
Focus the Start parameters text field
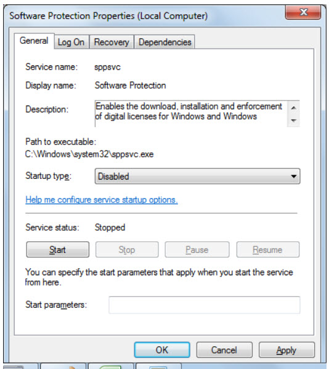(x=204, y=305)
